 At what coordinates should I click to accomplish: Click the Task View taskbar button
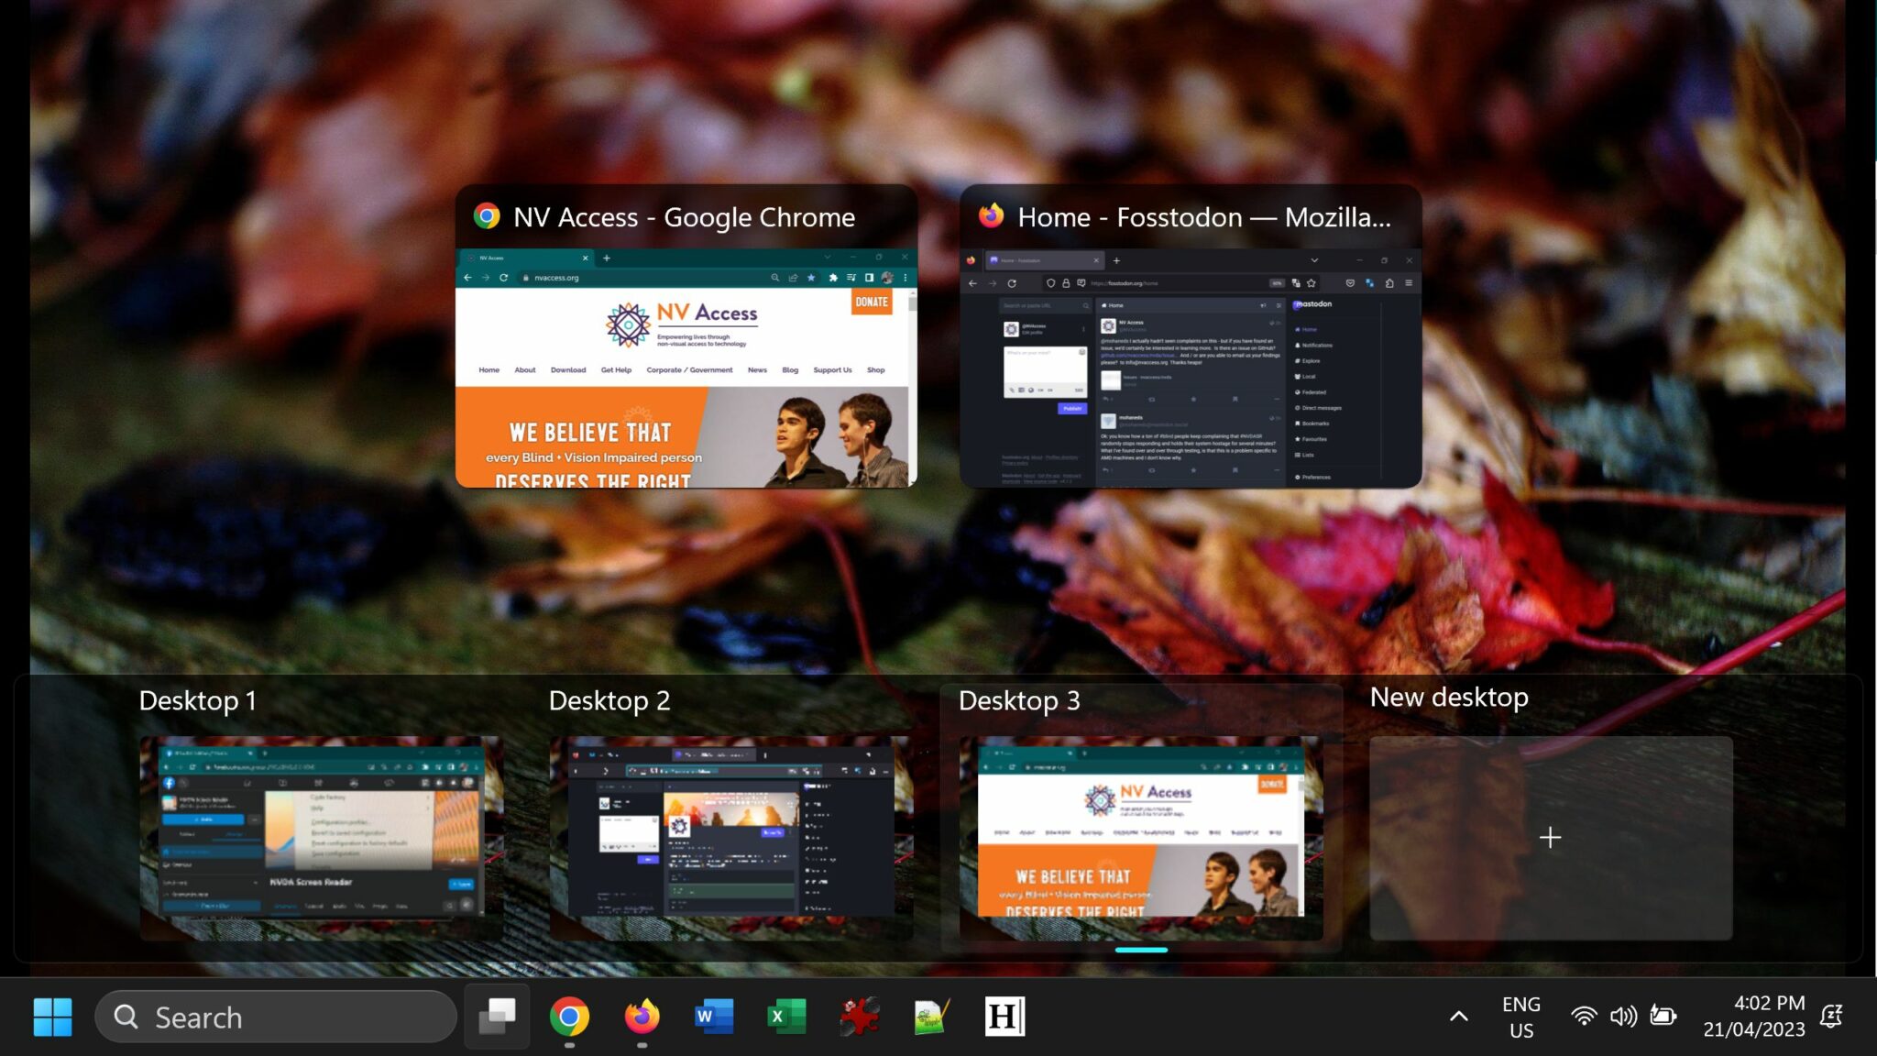point(497,1017)
